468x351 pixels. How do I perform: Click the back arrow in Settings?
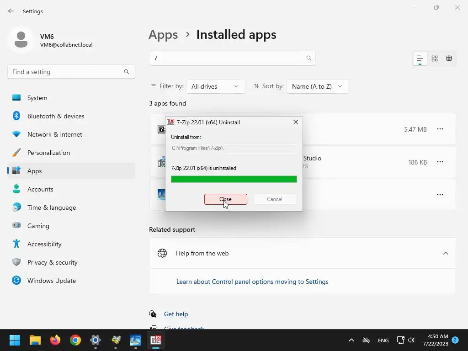pos(11,11)
